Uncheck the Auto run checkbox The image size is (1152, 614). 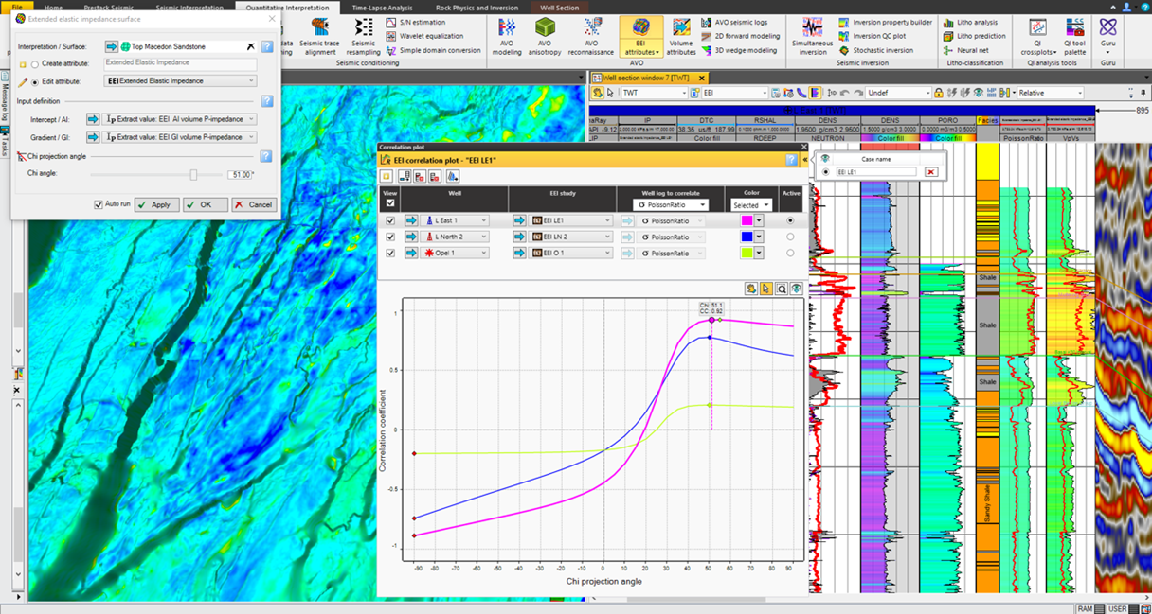pyautogui.click(x=99, y=204)
